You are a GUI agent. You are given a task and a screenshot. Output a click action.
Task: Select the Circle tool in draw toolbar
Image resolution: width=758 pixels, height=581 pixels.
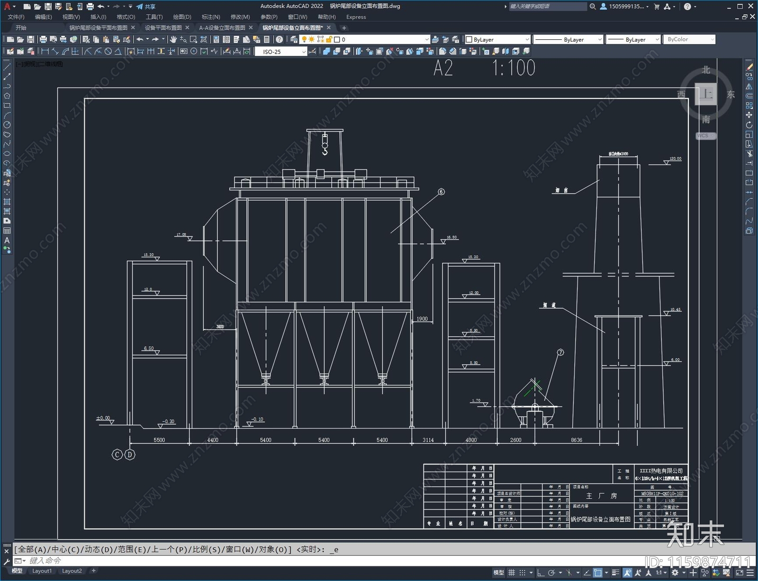7,125
